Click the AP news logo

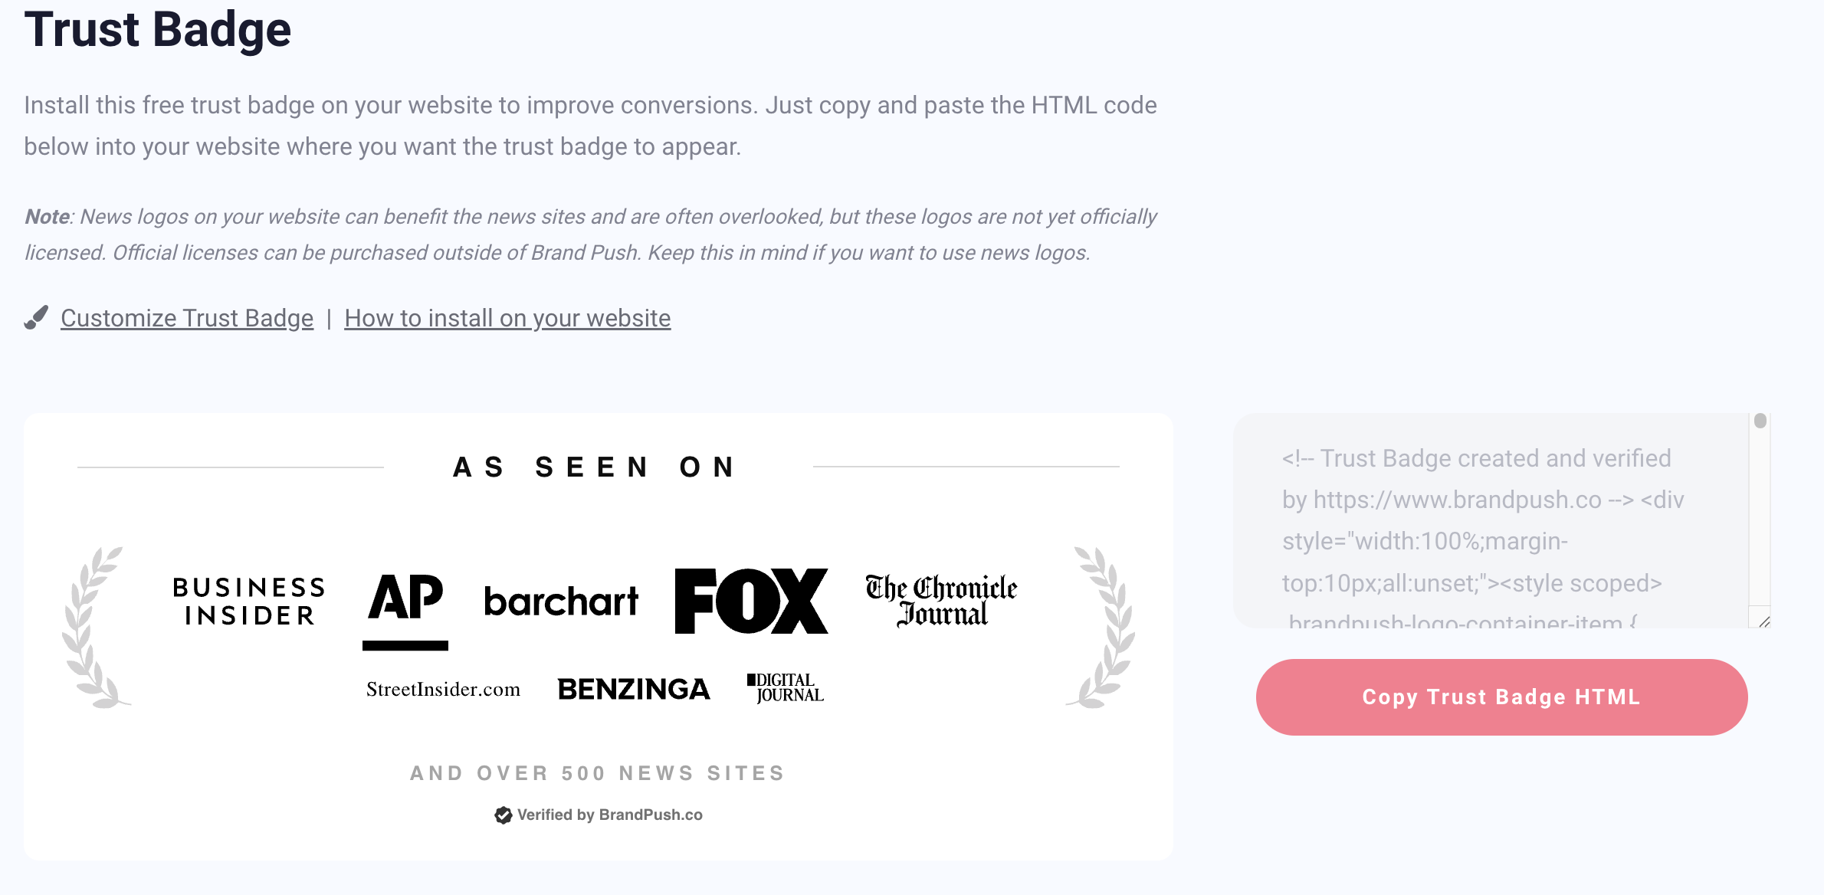point(405,611)
